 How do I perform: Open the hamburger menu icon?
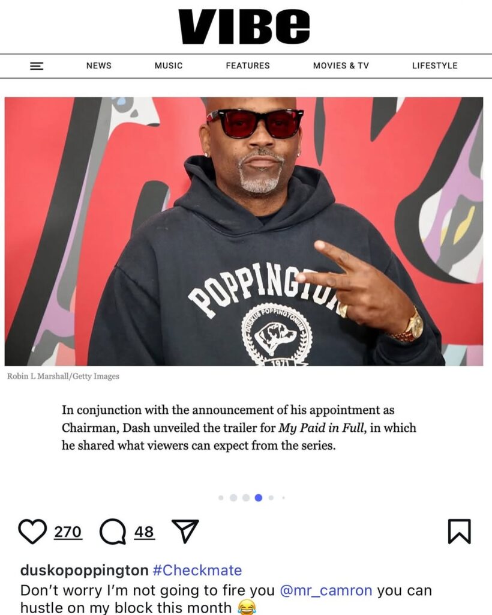click(x=37, y=66)
